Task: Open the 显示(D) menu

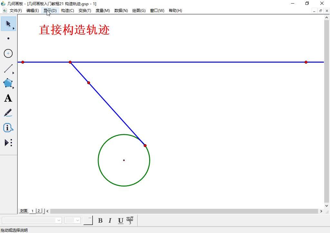Action: click(x=50, y=11)
